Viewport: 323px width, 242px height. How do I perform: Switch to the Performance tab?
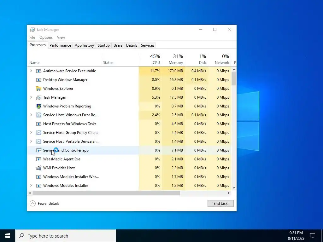click(x=60, y=45)
